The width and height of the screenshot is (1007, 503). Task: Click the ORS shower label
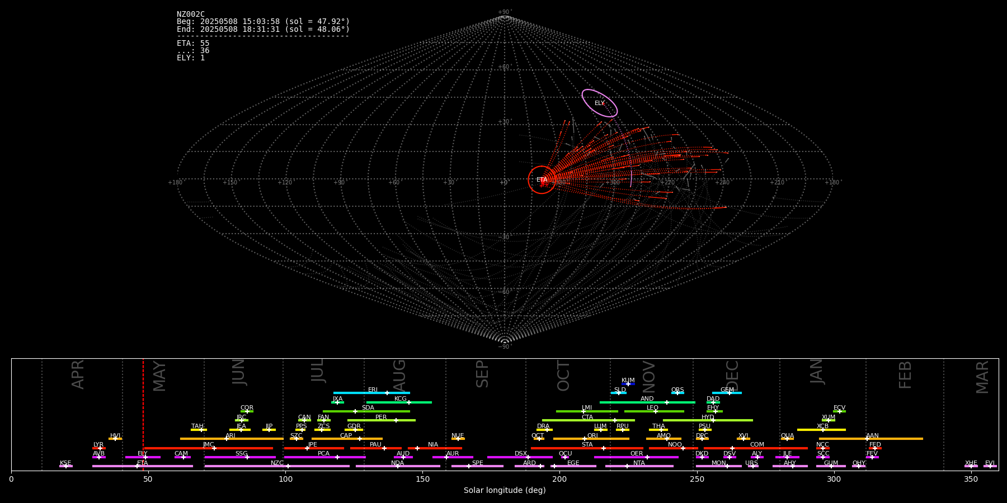(x=677, y=390)
